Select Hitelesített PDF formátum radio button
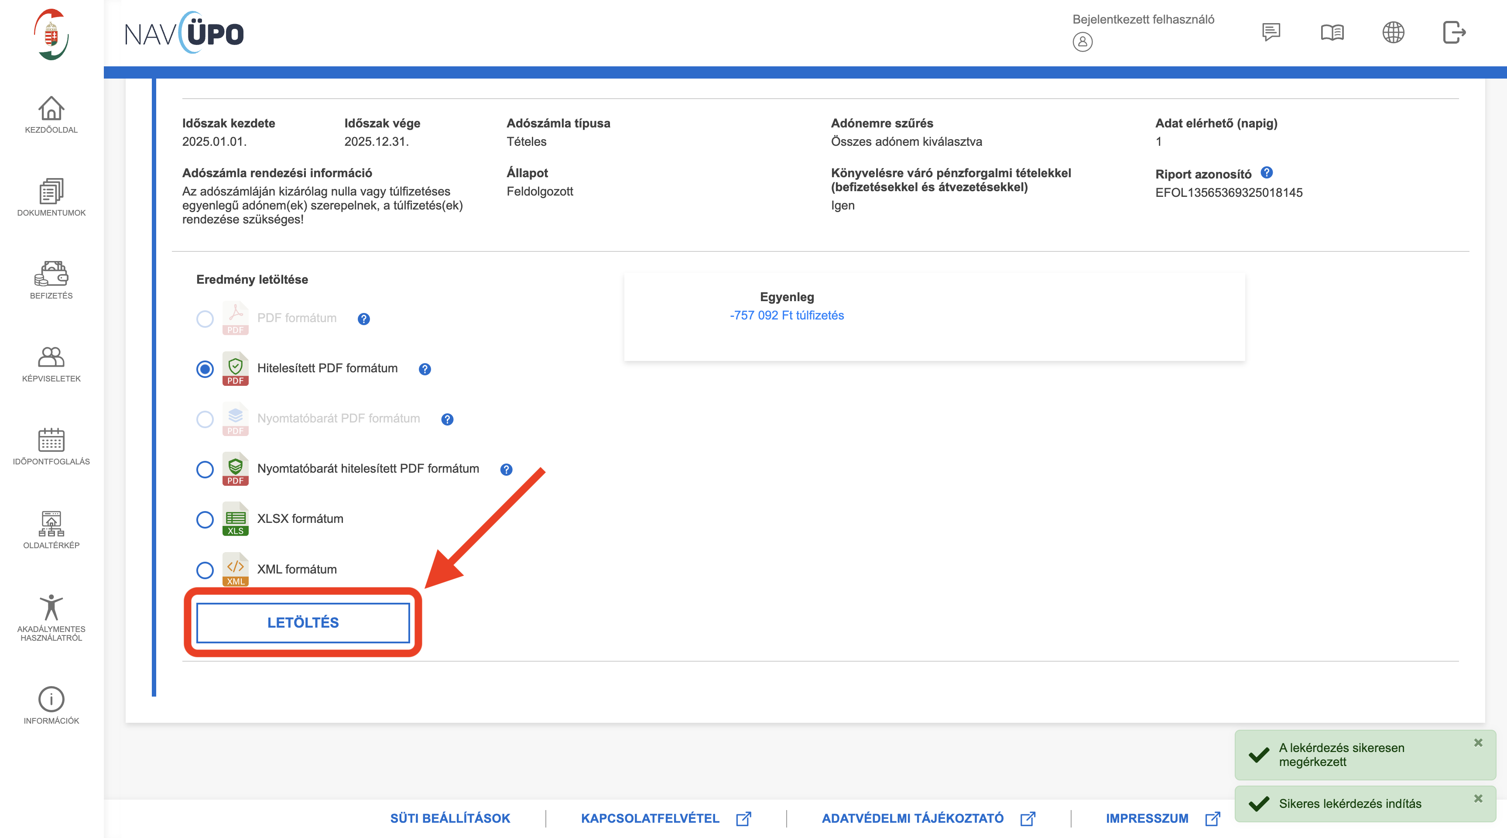 click(x=205, y=369)
